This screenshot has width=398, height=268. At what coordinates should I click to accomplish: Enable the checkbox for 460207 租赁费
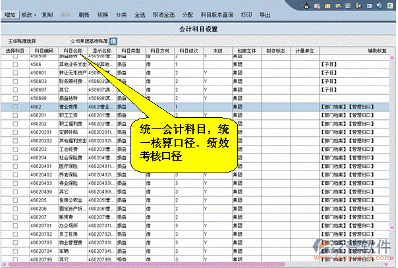tap(15, 215)
